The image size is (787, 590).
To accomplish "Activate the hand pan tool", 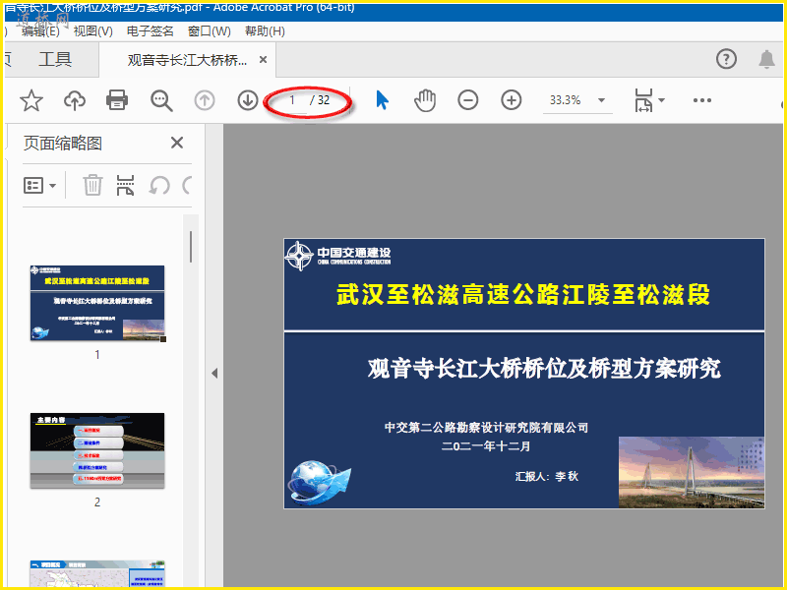I will pyautogui.click(x=425, y=100).
